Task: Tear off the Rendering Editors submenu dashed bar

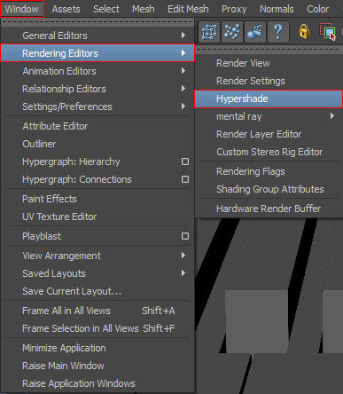Action: tap(269, 50)
